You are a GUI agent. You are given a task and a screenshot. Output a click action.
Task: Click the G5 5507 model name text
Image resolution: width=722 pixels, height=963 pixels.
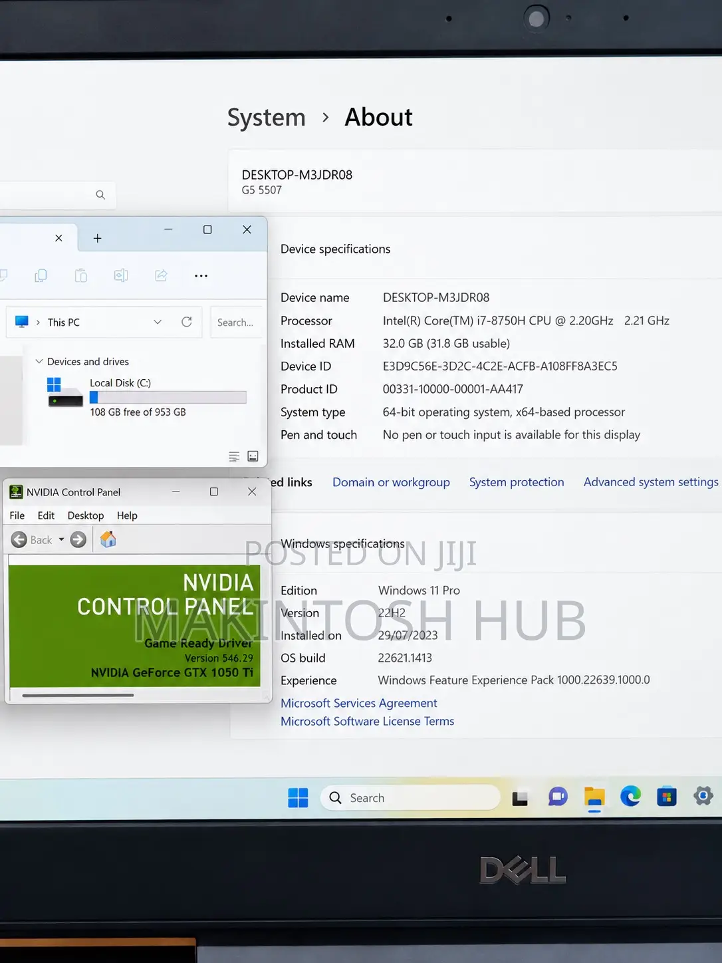[262, 190]
